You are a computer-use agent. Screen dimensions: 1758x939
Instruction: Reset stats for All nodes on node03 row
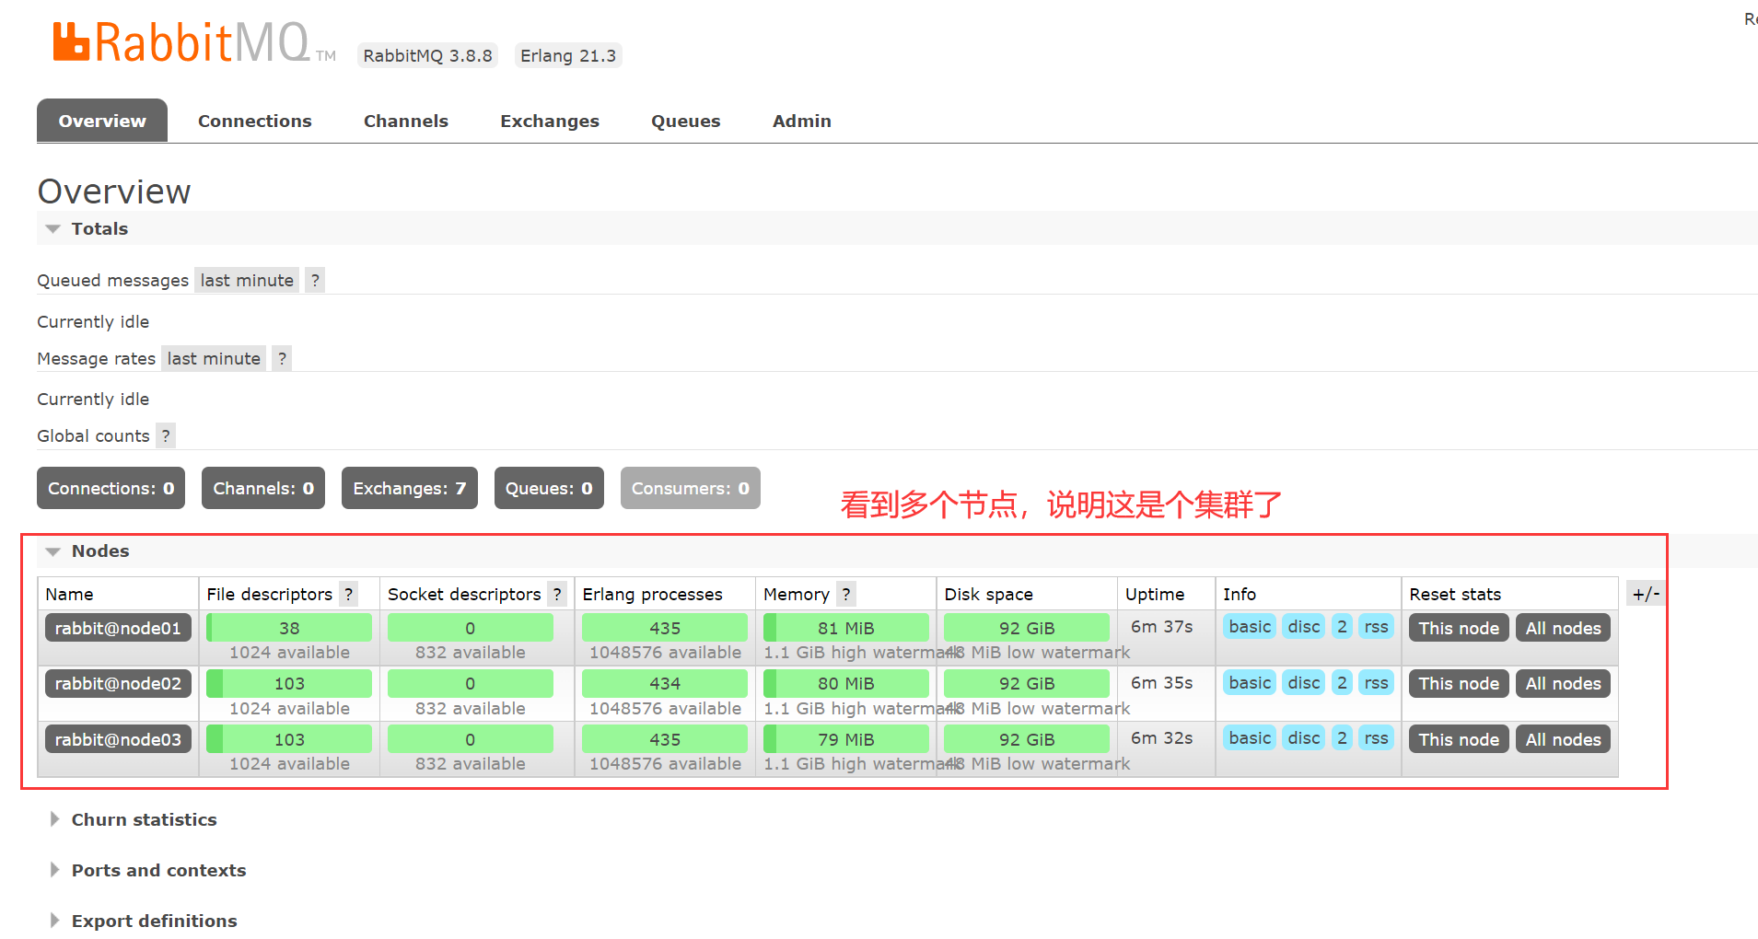click(1563, 739)
